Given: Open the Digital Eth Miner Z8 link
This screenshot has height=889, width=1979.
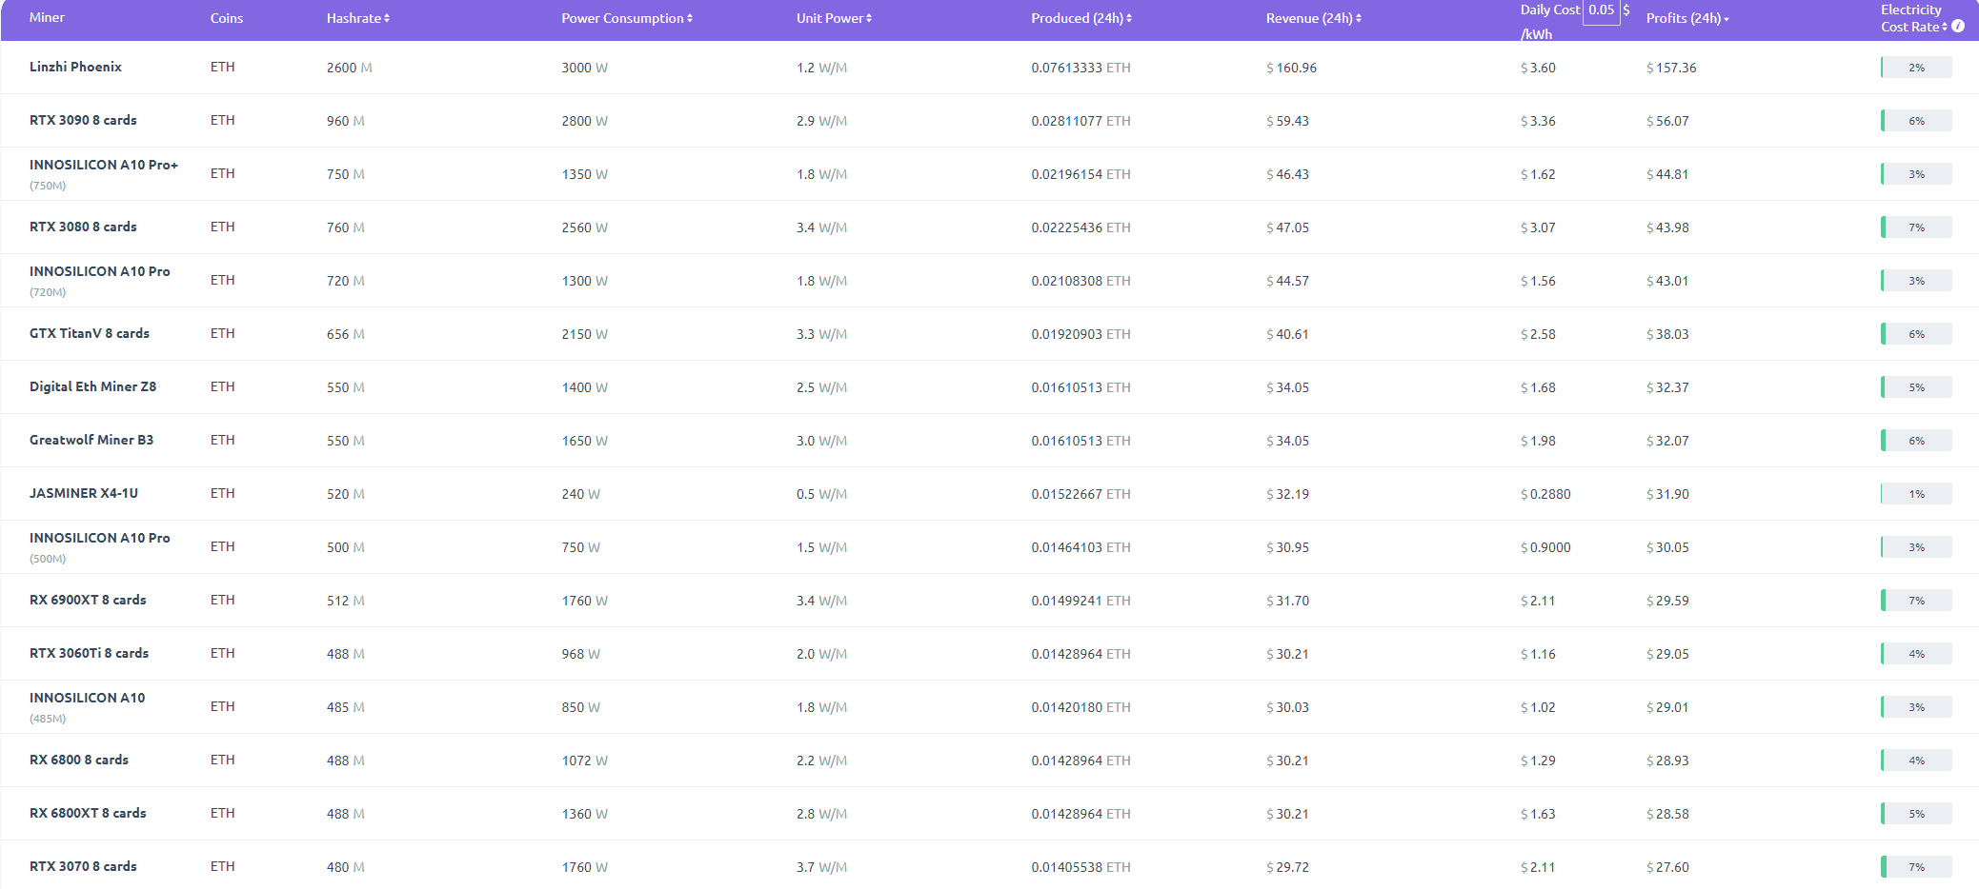Looking at the screenshot, I should pos(92,386).
